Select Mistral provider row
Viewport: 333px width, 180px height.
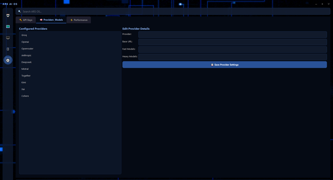click(x=70, y=69)
